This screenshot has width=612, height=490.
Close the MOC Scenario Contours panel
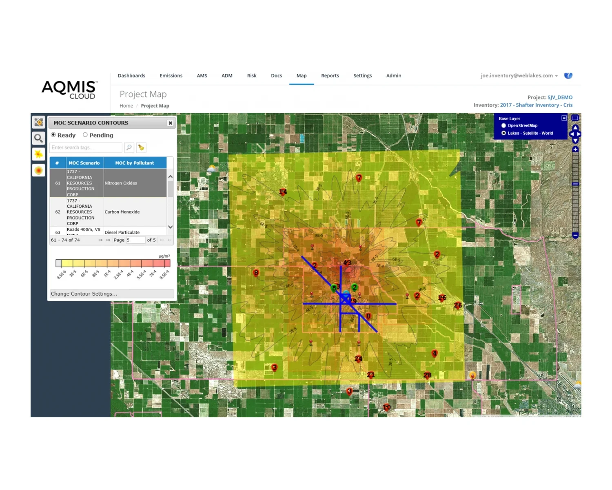pyautogui.click(x=171, y=123)
